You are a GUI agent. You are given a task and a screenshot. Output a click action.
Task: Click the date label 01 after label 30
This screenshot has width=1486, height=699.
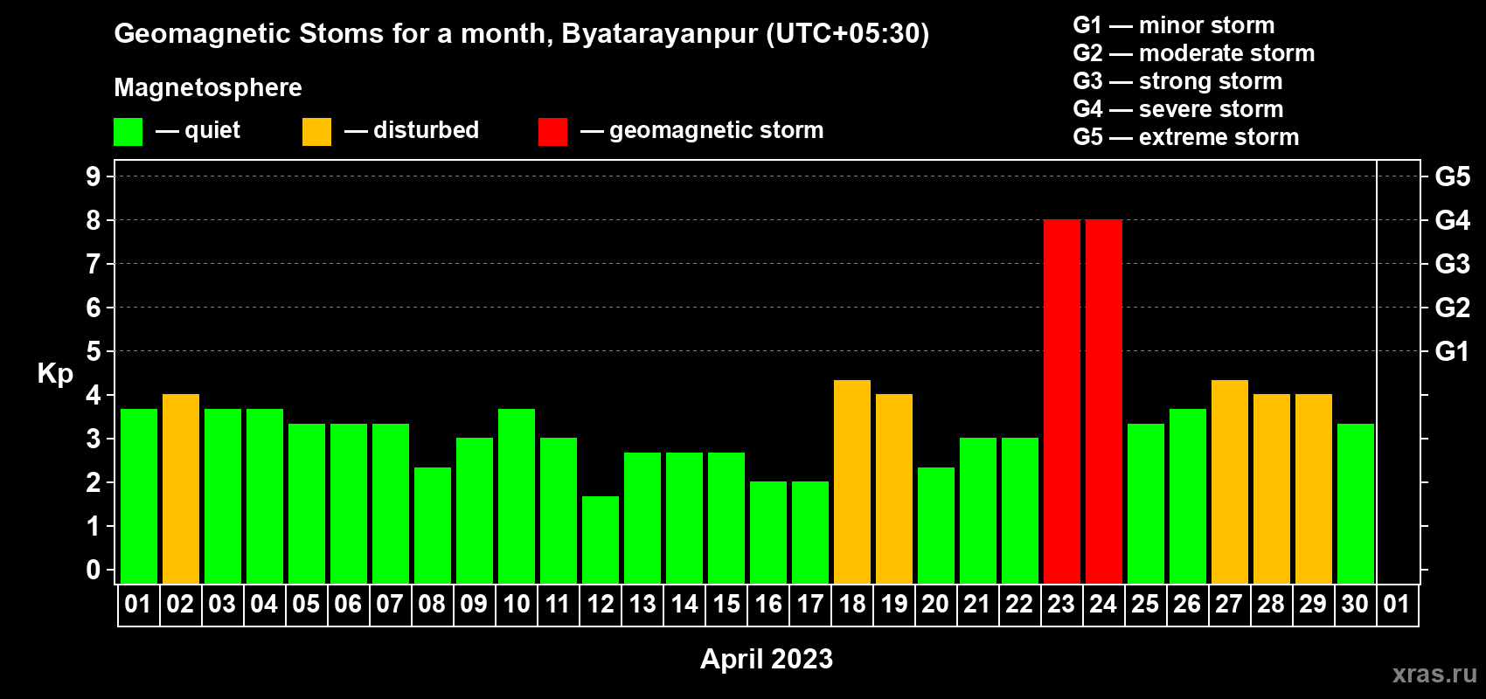[1397, 604]
